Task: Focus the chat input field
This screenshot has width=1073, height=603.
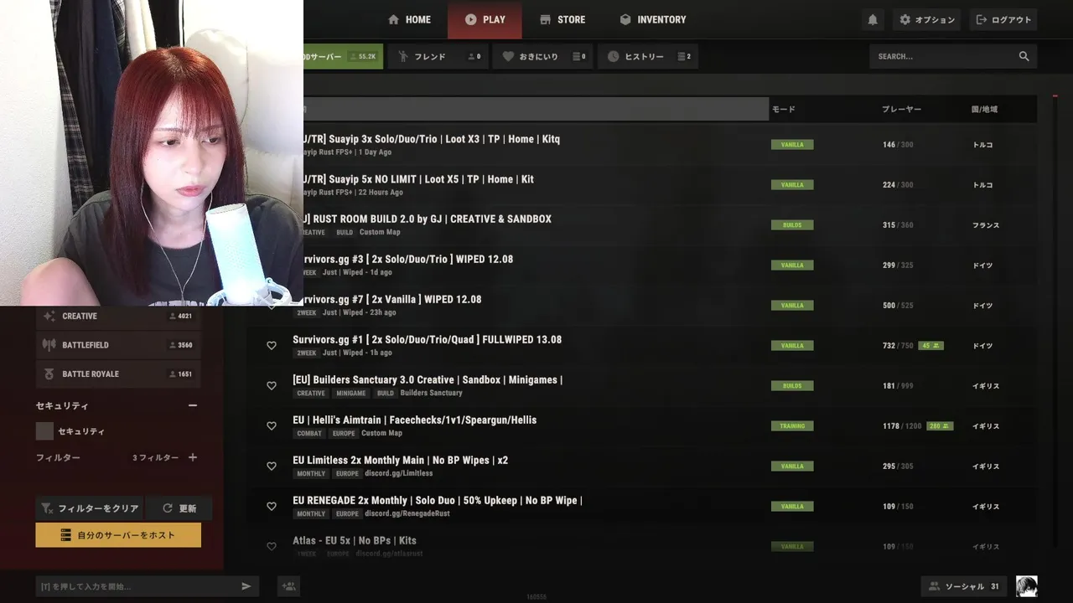Action: coord(136,586)
